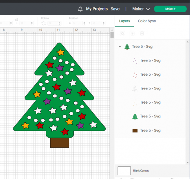This screenshot has height=179, width=190.
Task: Collapse the Tree 5 - Svg group chevron
Action: tap(120, 47)
